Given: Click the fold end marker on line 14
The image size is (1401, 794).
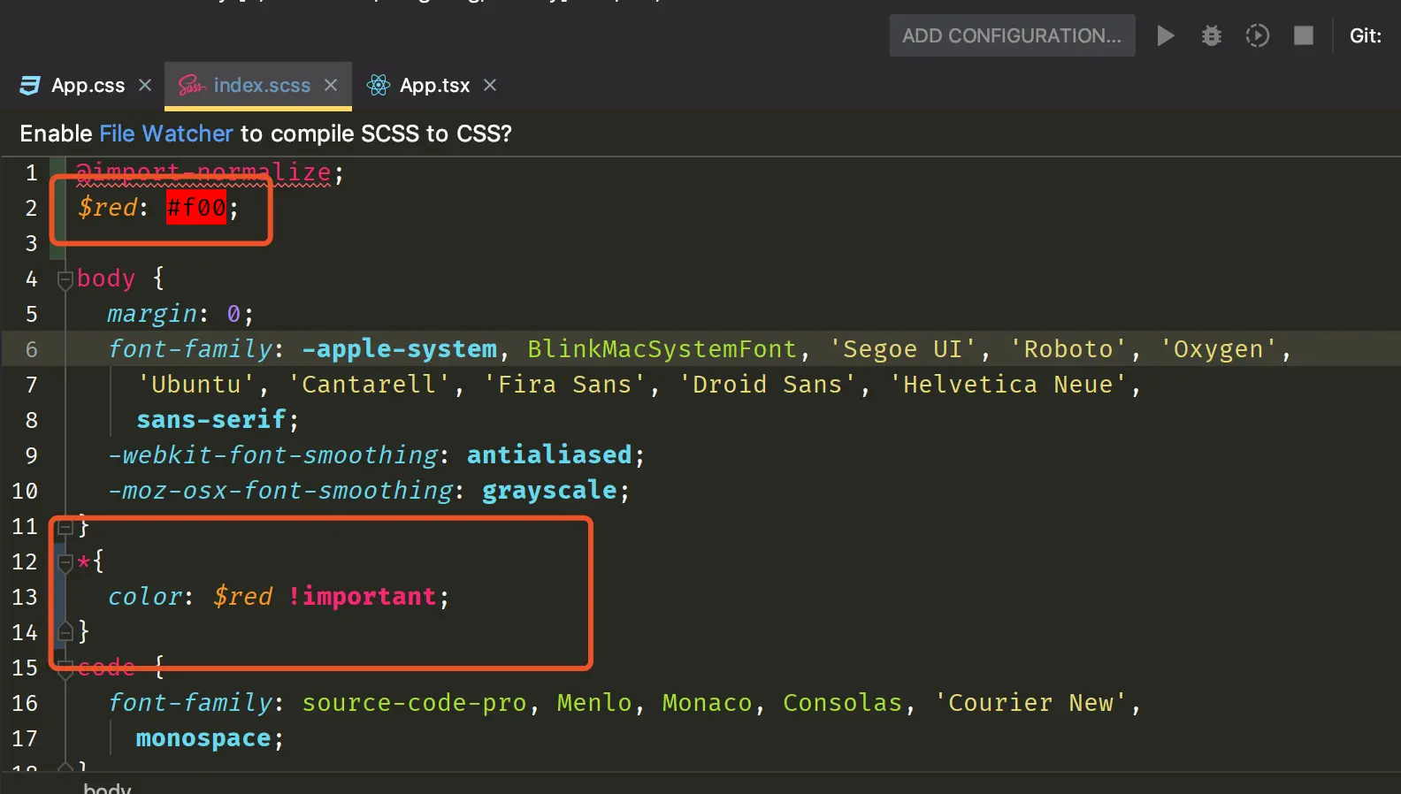Looking at the screenshot, I should 65,631.
